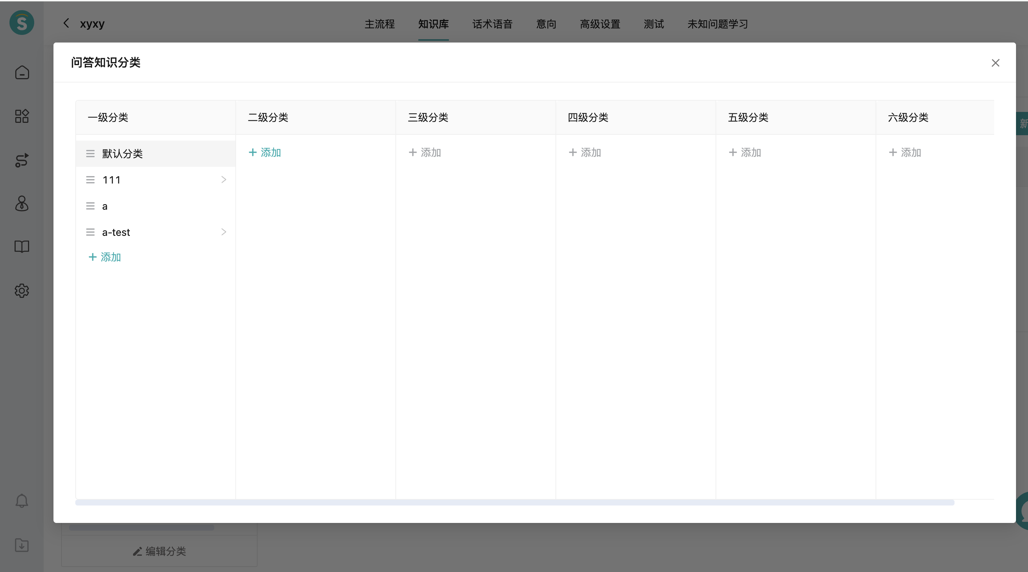Click the 四级分类 column header
This screenshot has height=572, width=1028.
636,118
